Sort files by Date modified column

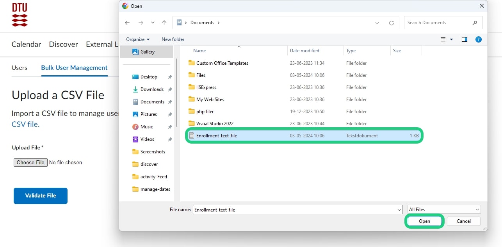coord(304,51)
